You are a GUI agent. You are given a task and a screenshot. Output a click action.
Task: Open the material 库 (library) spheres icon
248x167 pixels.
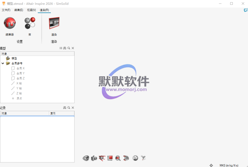point(30,23)
